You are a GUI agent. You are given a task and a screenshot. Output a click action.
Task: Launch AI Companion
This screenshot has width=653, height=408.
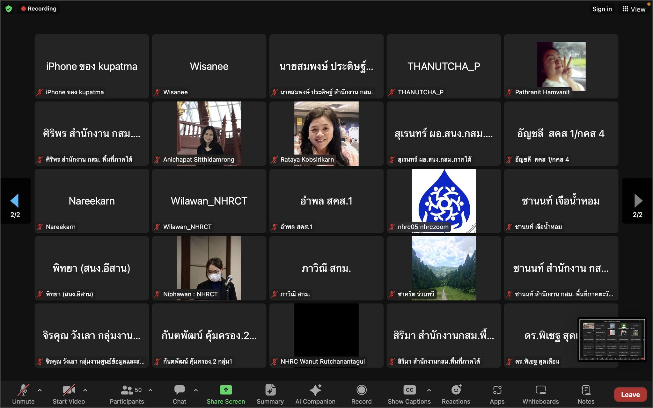click(315, 394)
